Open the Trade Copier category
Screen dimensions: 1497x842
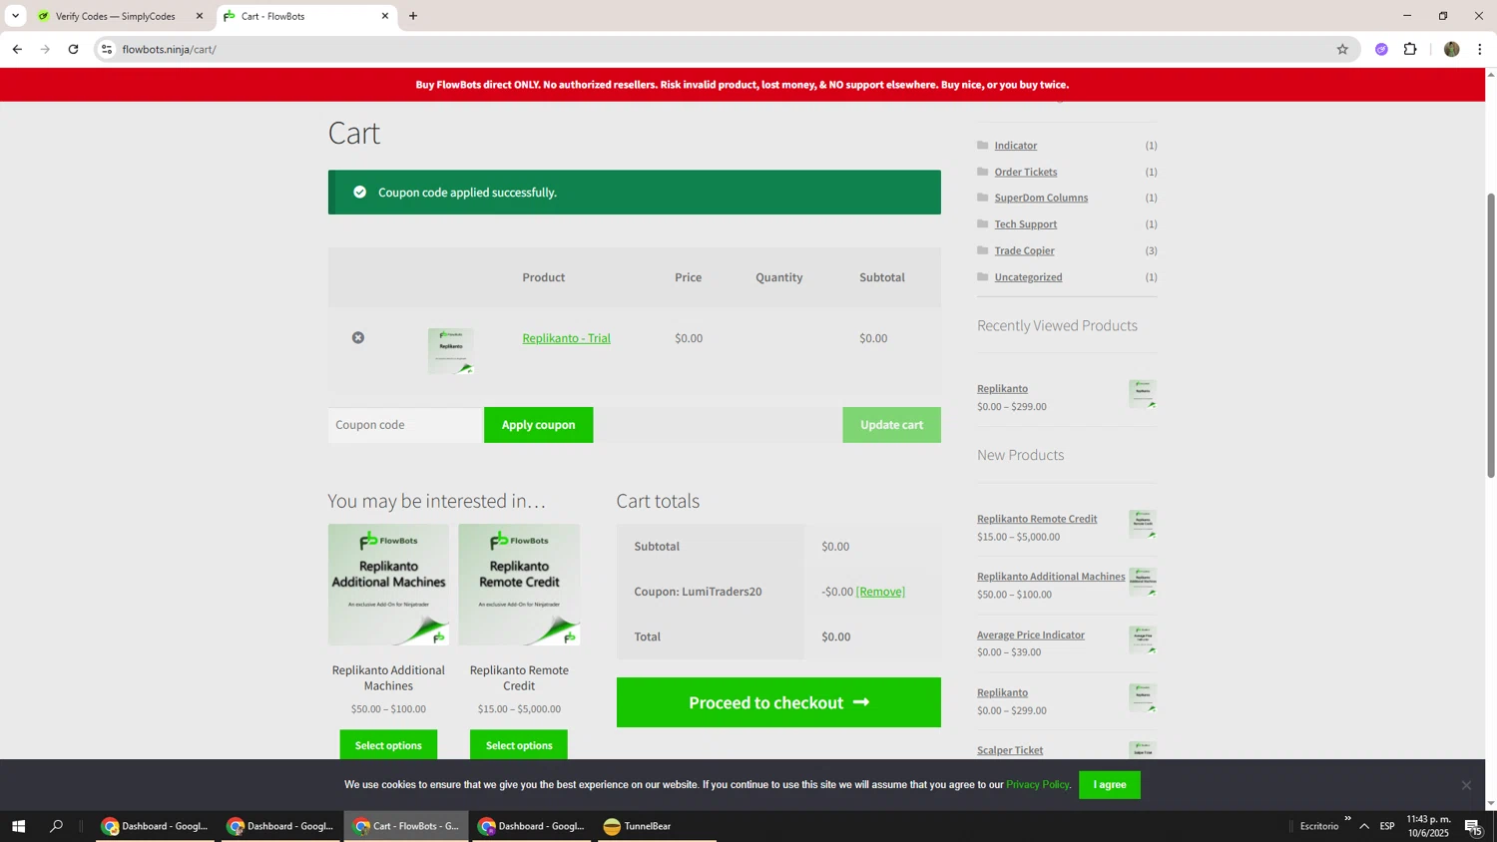[1024, 250]
